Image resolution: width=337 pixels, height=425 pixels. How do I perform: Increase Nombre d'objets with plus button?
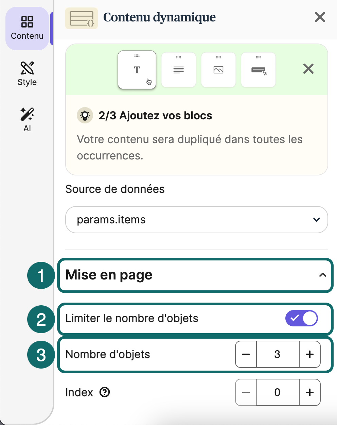click(x=310, y=354)
